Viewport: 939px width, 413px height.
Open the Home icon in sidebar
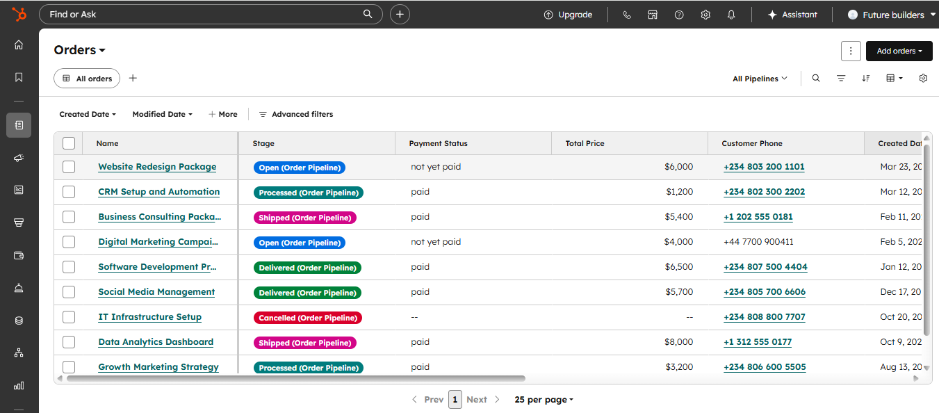19,44
